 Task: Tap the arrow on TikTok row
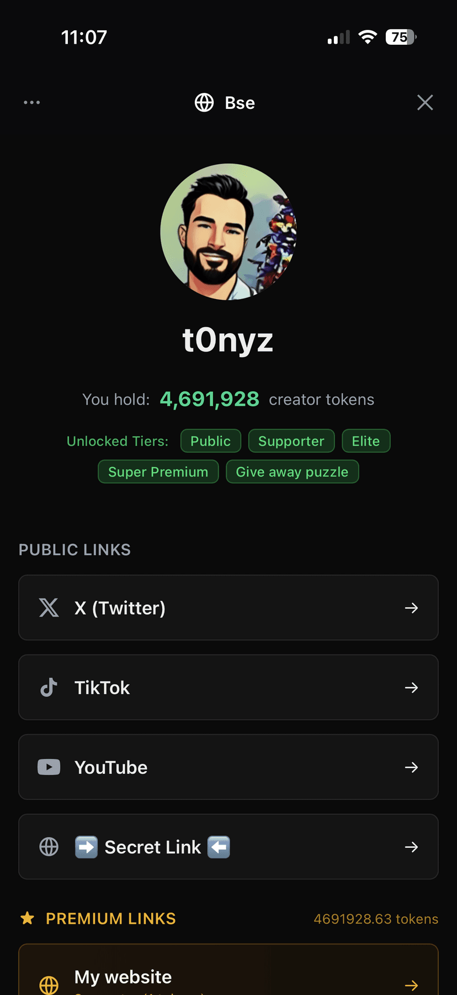[x=411, y=687]
